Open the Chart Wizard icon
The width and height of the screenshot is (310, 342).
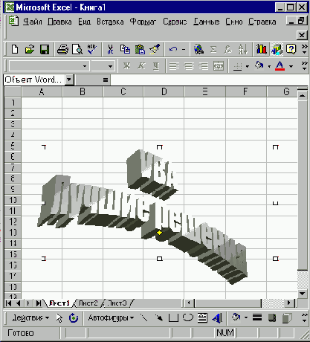(x=262, y=49)
